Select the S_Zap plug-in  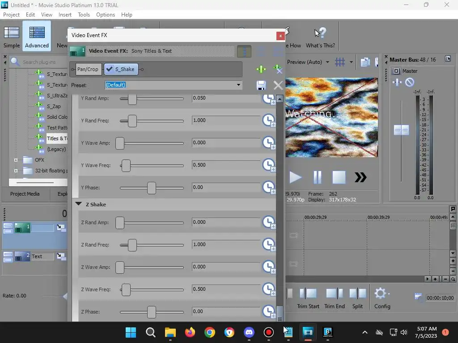[x=54, y=106]
